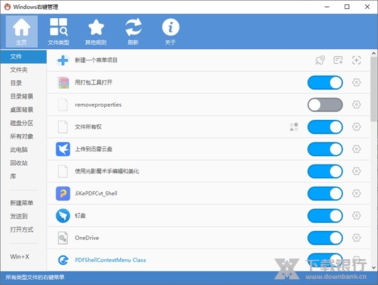Image resolution: width=378 pixels, height=285 pixels.
Task: Click the 上传到迅雷云盘 item name
Action: [x=93, y=149]
